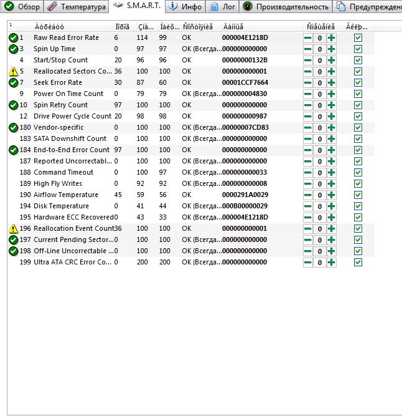Toggle the checkbox for Power On Time Count
402x416 pixels.
tap(358, 94)
